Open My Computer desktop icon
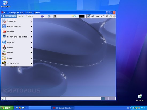This screenshot has height=110, width=147. pyautogui.click(x=6, y=4)
